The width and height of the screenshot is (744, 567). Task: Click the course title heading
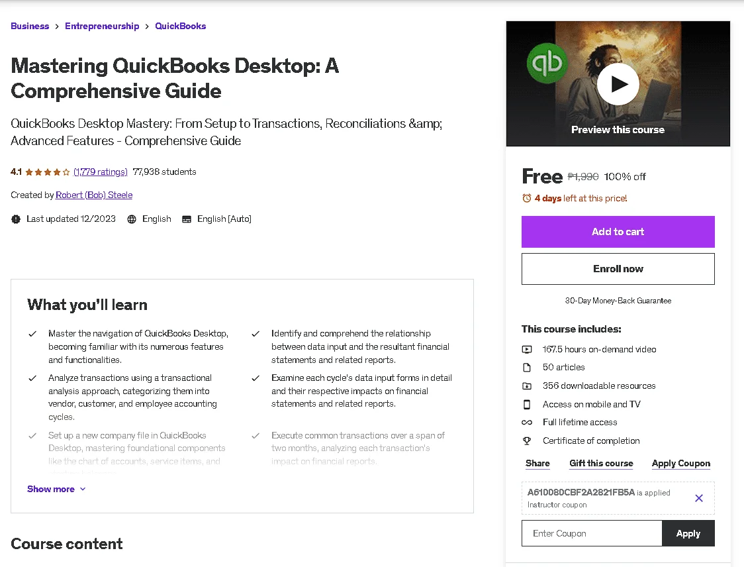tap(175, 78)
